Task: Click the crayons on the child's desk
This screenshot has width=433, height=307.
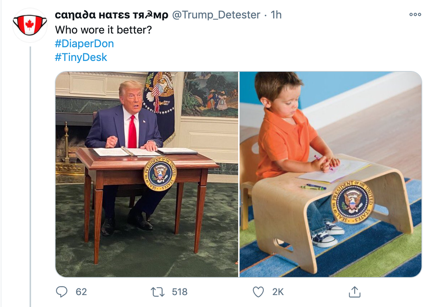Action: [314, 187]
